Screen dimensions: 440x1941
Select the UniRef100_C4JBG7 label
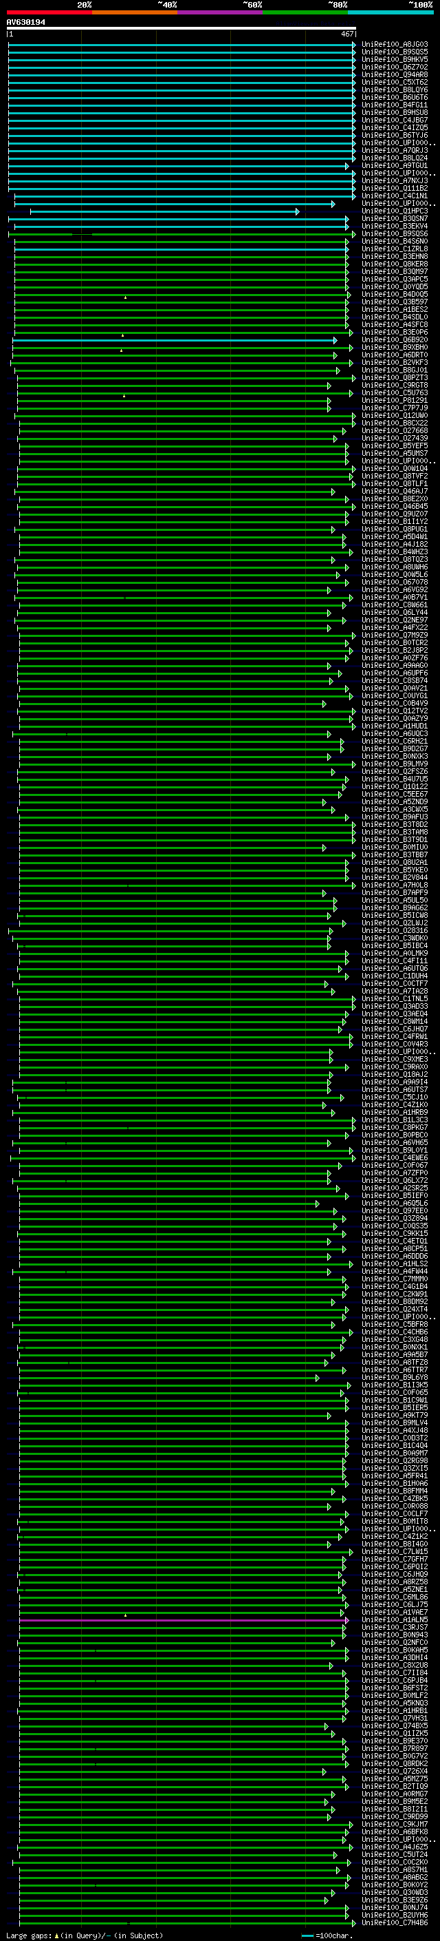coord(395,120)
